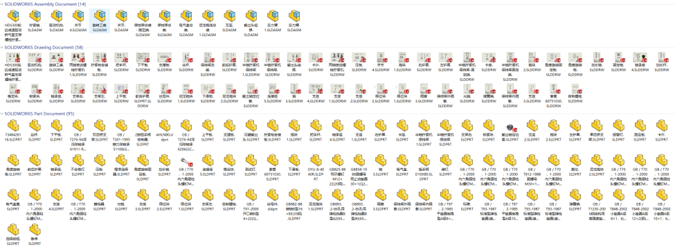Select GB/T276-94 bearing 6206 part icon
This screenshot has width=675, height=252.
pyautogui.click(x=186, y=126)
